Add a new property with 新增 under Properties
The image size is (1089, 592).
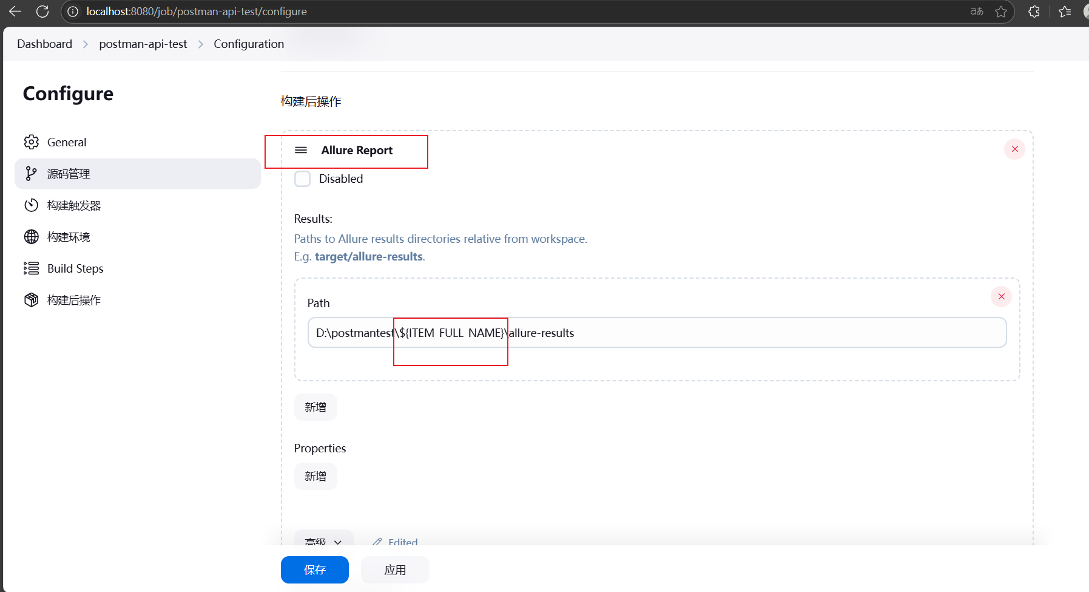coord(315,476)
